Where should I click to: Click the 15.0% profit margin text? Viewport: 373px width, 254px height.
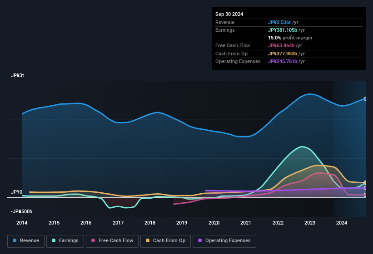coord(290,38)
